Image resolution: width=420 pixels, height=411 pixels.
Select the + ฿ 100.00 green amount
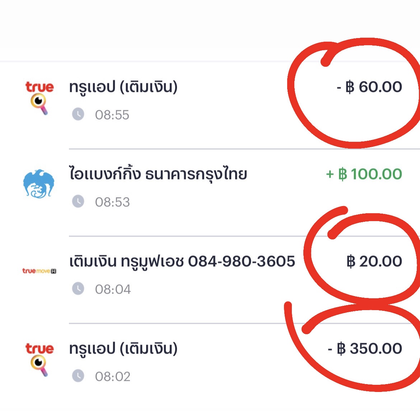coord(364,174)
